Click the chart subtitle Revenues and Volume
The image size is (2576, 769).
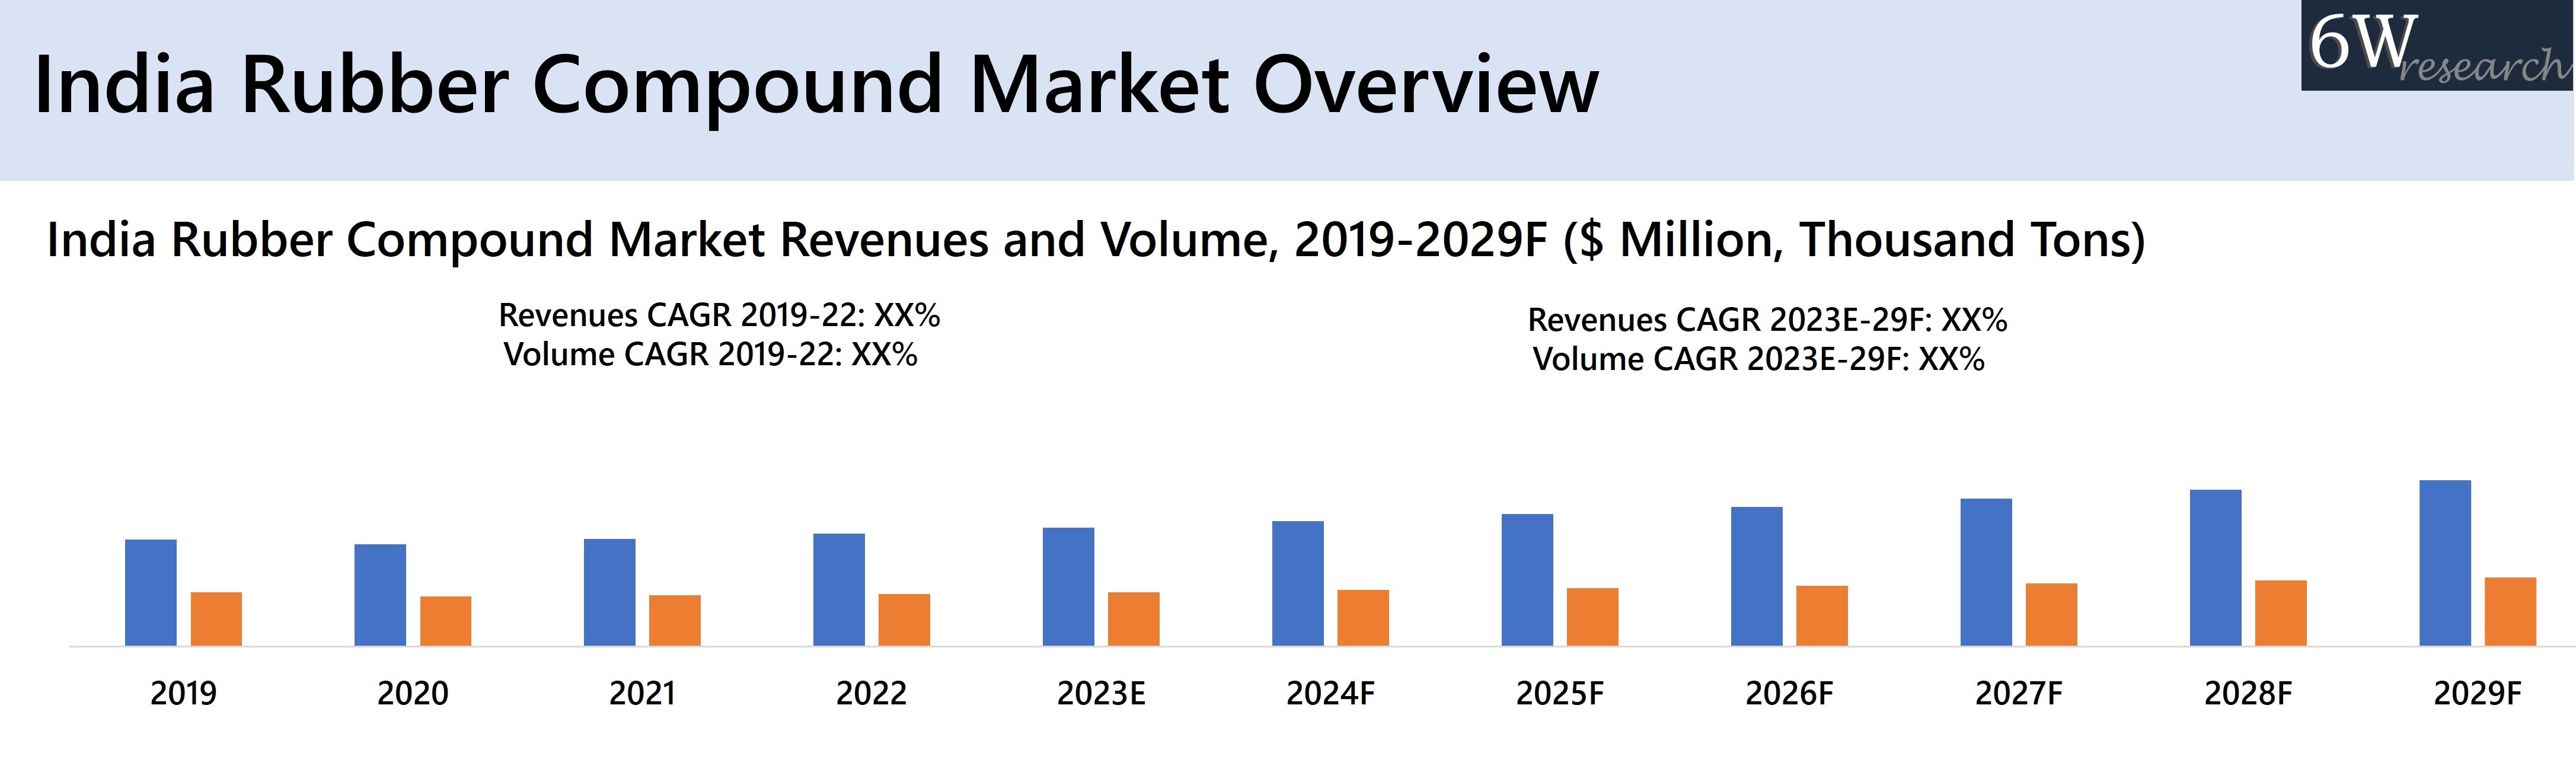[1095, 240]
